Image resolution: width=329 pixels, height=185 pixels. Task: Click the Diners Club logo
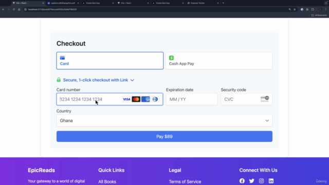pos(155,99)
